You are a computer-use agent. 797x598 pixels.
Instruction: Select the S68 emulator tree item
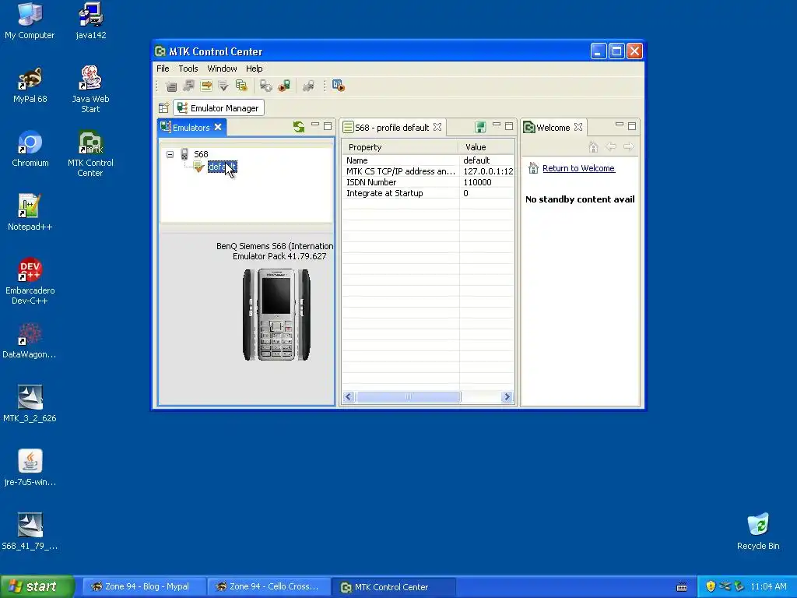(201, 154)
